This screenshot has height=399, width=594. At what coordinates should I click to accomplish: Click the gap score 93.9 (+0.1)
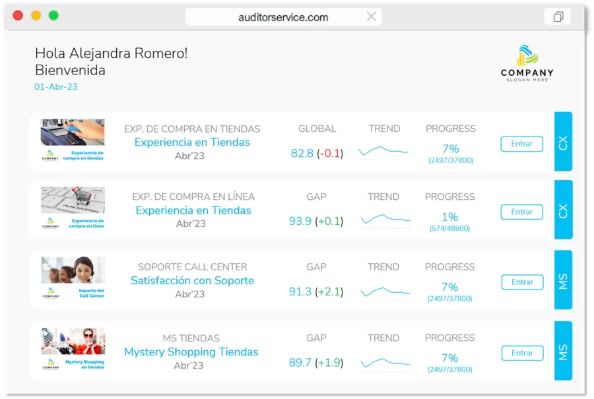[316, 221]
